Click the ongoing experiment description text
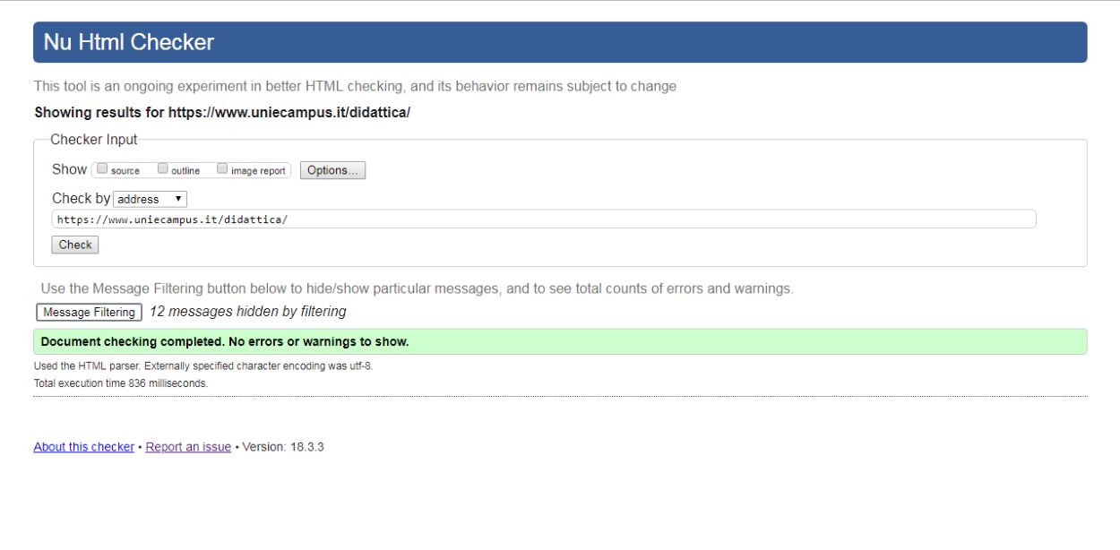The image size is (1120, 550). click(x=355, y=87)
